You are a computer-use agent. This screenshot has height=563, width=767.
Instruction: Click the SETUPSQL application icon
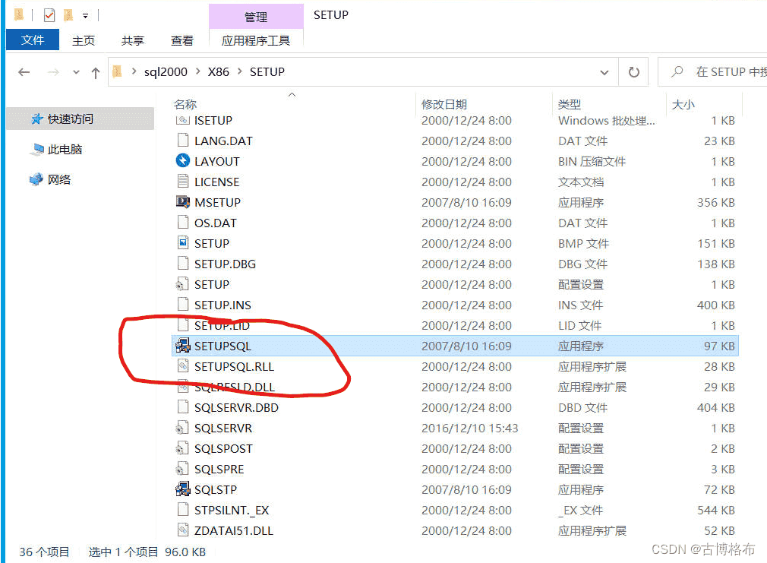click(182, 346)
